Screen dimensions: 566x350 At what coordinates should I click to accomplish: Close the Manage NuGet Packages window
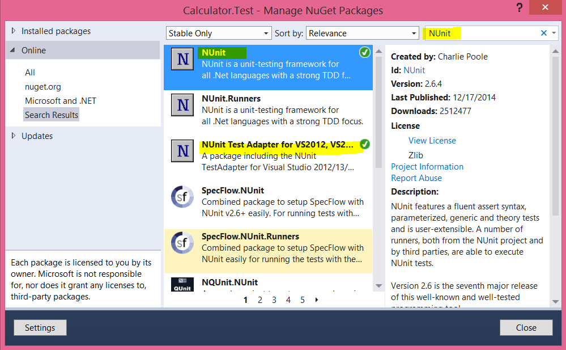pos(545,7)
